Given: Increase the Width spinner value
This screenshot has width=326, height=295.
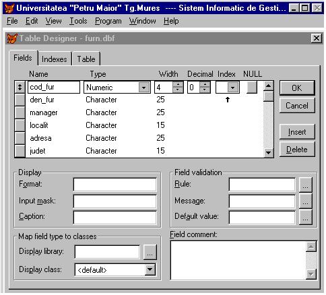Looking at the screenshot, I should (178, 85).
